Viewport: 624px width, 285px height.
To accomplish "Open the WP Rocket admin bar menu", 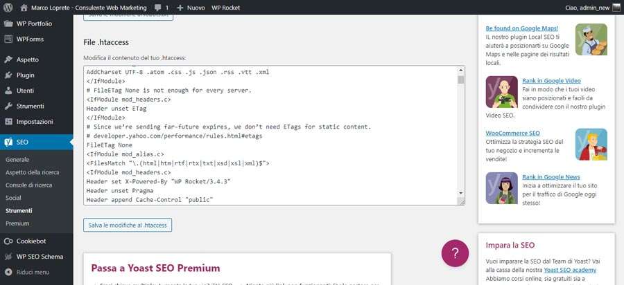I will click(225, 8).
